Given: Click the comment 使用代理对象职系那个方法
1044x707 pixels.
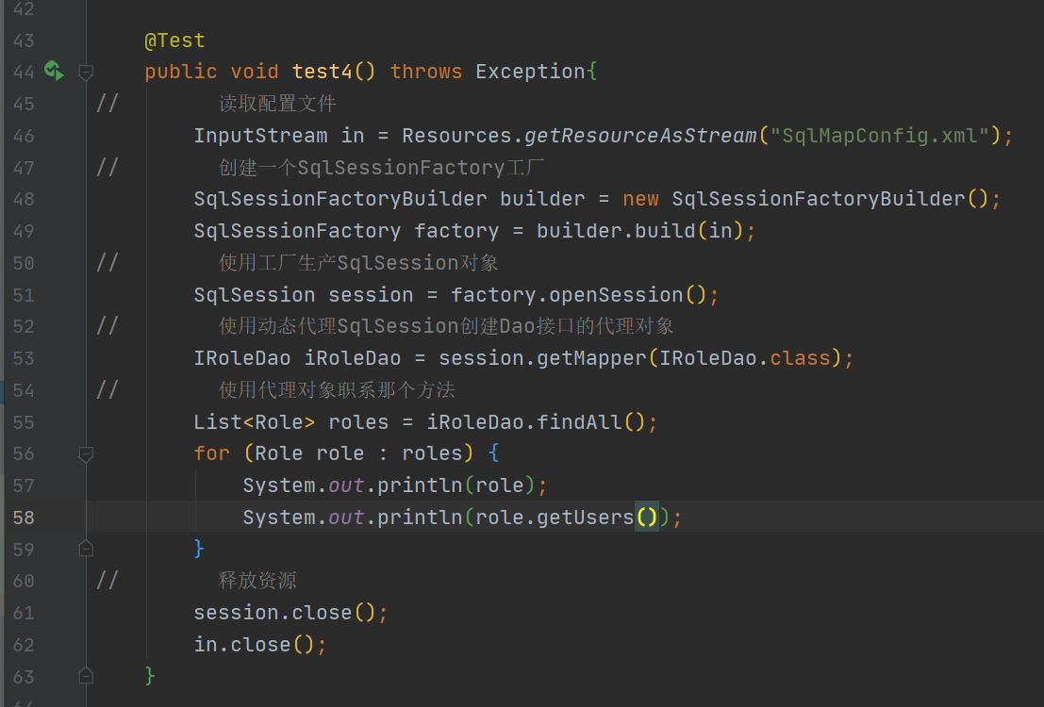Looking at the screenshot, I should (x=337, y=390).
